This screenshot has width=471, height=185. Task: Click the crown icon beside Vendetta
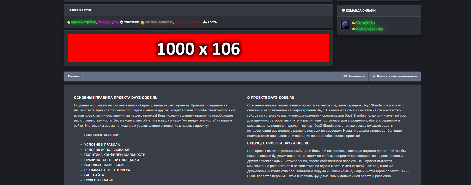[354, 23]
